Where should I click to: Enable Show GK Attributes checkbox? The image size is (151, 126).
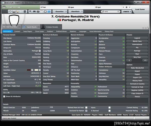4,97
